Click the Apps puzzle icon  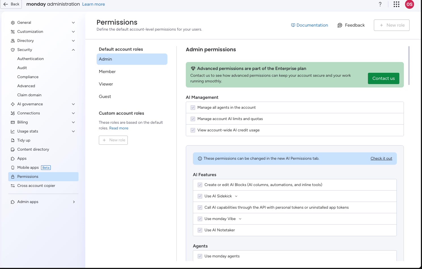point(13,159)
